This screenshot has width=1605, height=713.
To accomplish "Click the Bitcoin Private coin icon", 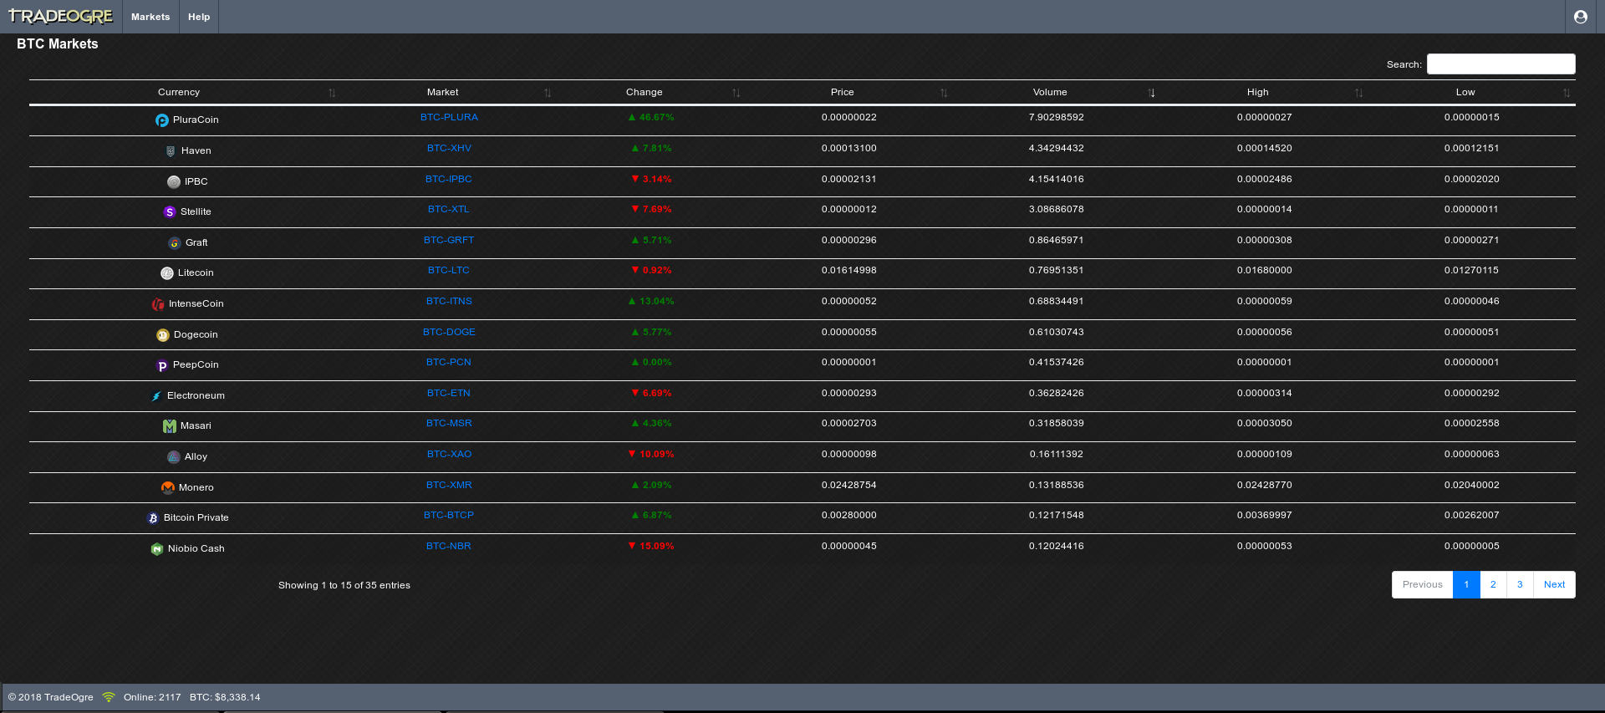I will click(x=153, y=518).
